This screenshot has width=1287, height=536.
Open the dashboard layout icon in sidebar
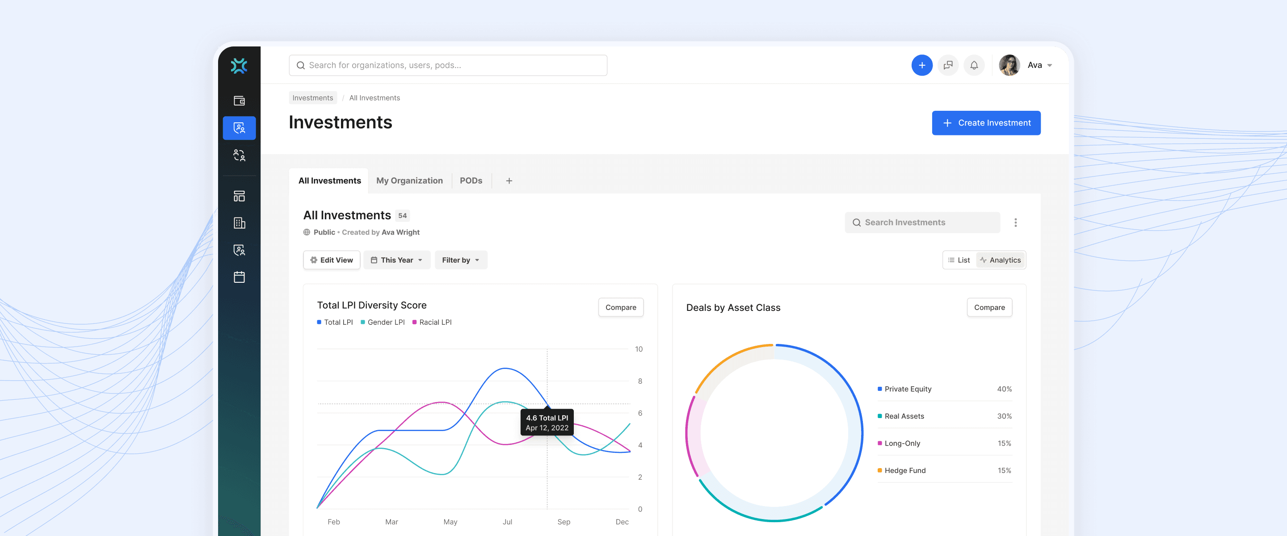point(240,197)
